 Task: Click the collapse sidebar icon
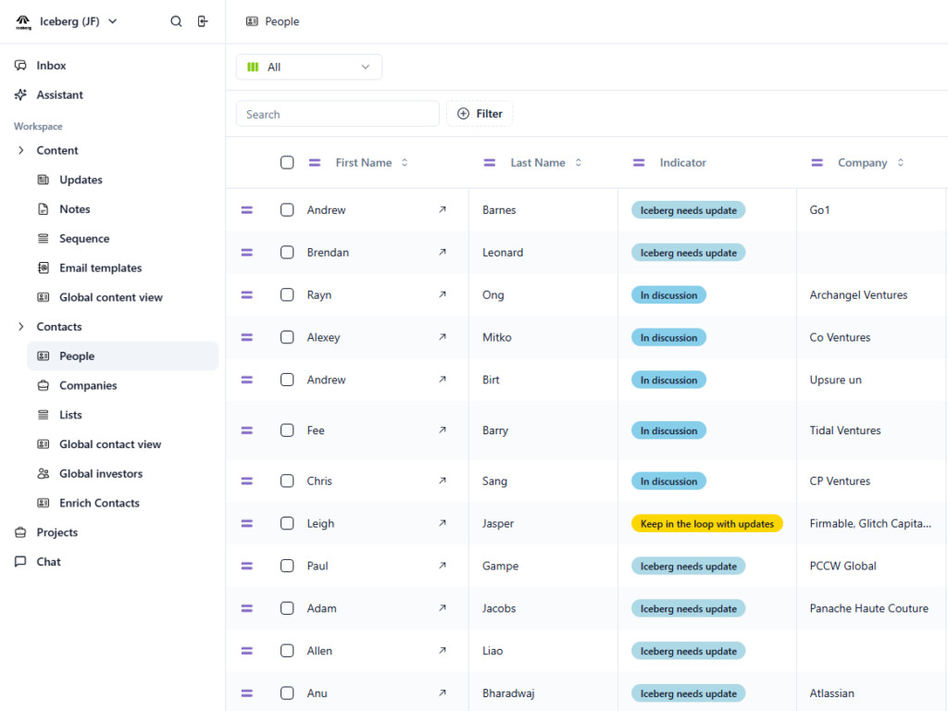[x=203, y=21]
